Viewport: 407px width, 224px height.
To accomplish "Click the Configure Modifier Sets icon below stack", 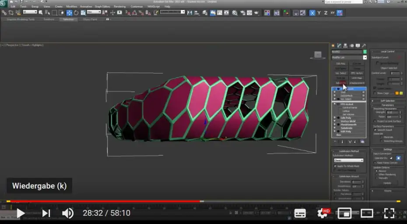I will click(362, 141).
